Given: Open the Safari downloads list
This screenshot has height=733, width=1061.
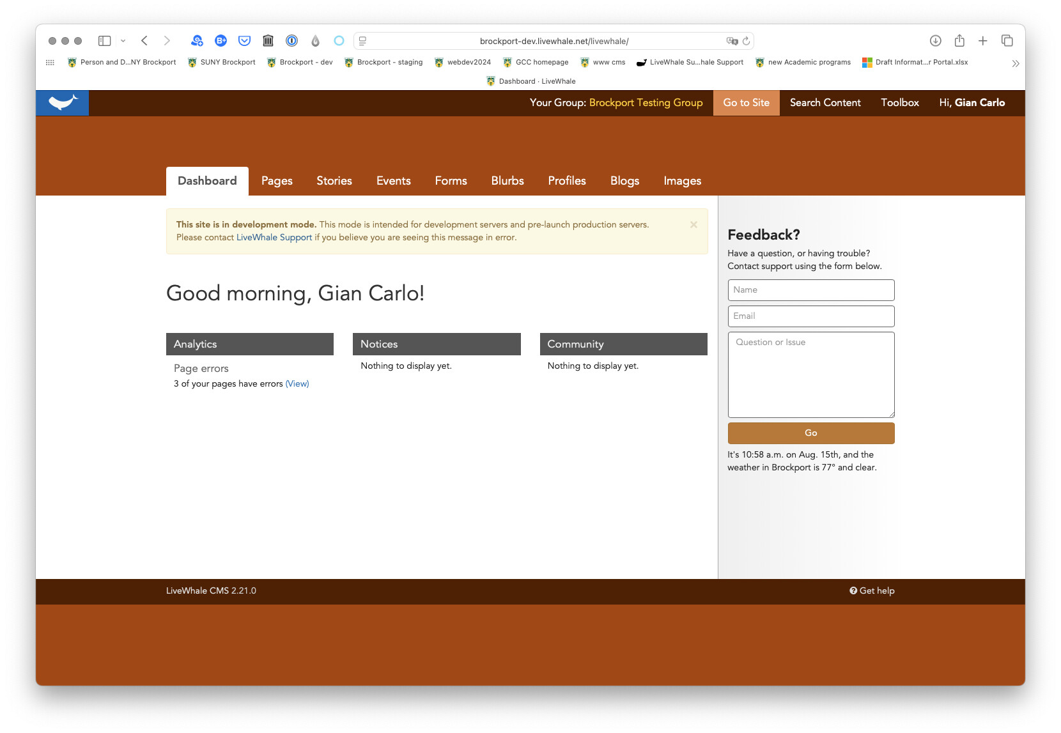Looking at the screenshot, I should pos(935,41).
